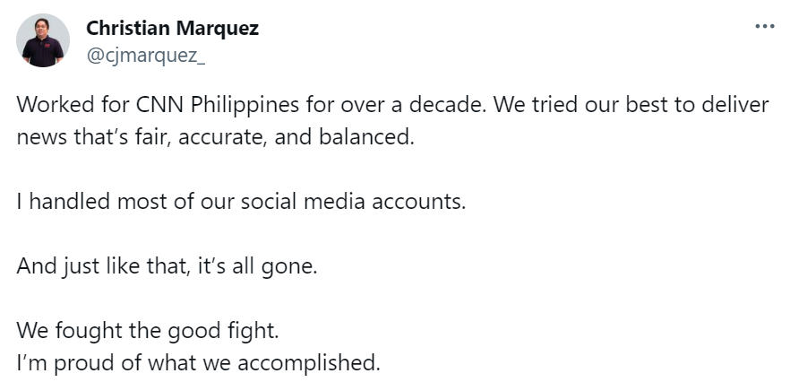Viewport: 799px width, 382px height.
Task: Click the phrase "social media accounts"
Action: pyautogui.click(x=352, y=202)
